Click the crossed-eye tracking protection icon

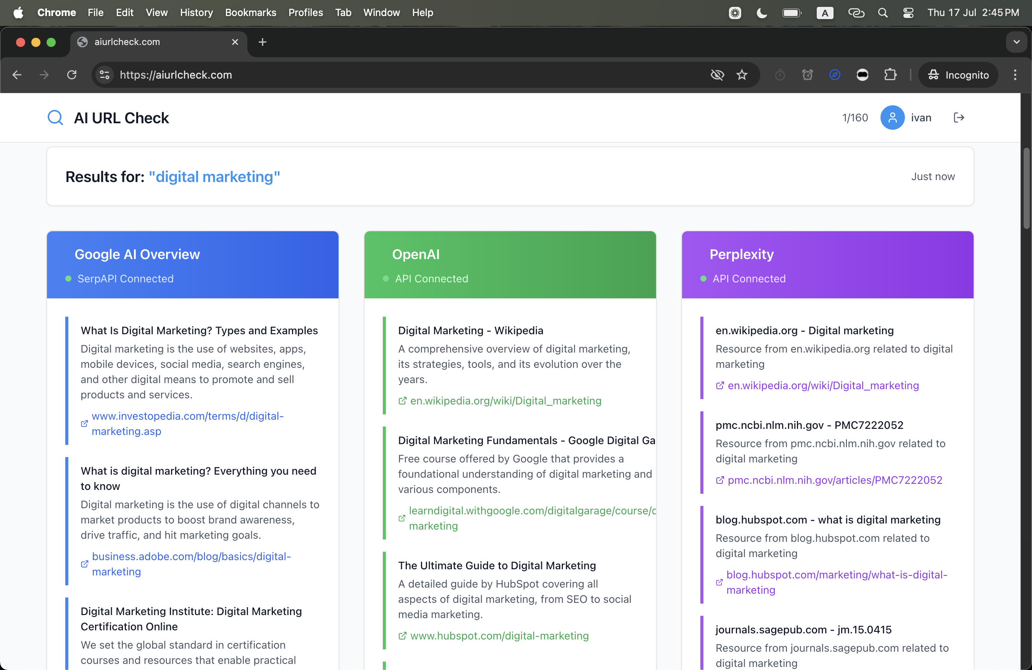(x=717, y=75)
